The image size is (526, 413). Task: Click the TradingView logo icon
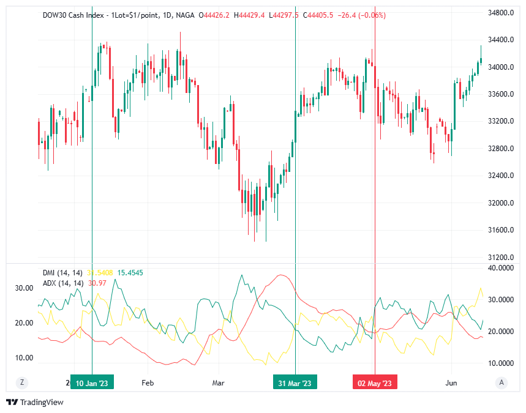[x=12, y=402]
